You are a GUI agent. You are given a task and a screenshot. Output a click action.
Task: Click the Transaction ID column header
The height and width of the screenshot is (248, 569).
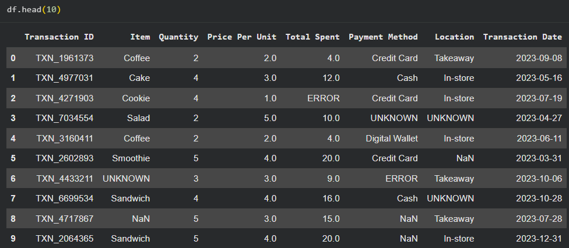59,37
